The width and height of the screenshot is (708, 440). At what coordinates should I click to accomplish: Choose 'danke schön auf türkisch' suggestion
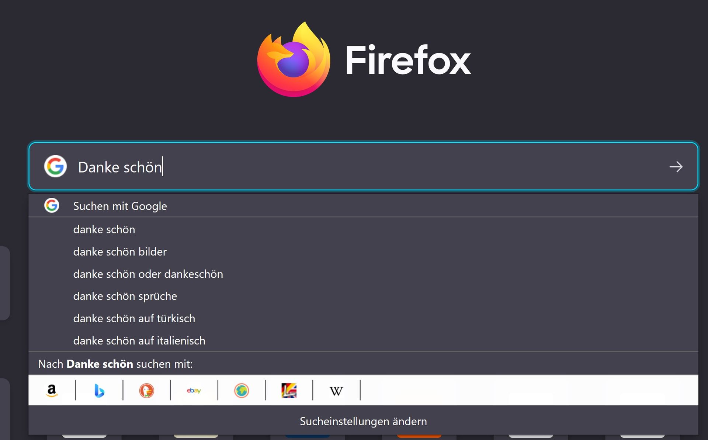click(x=134, y=318)
